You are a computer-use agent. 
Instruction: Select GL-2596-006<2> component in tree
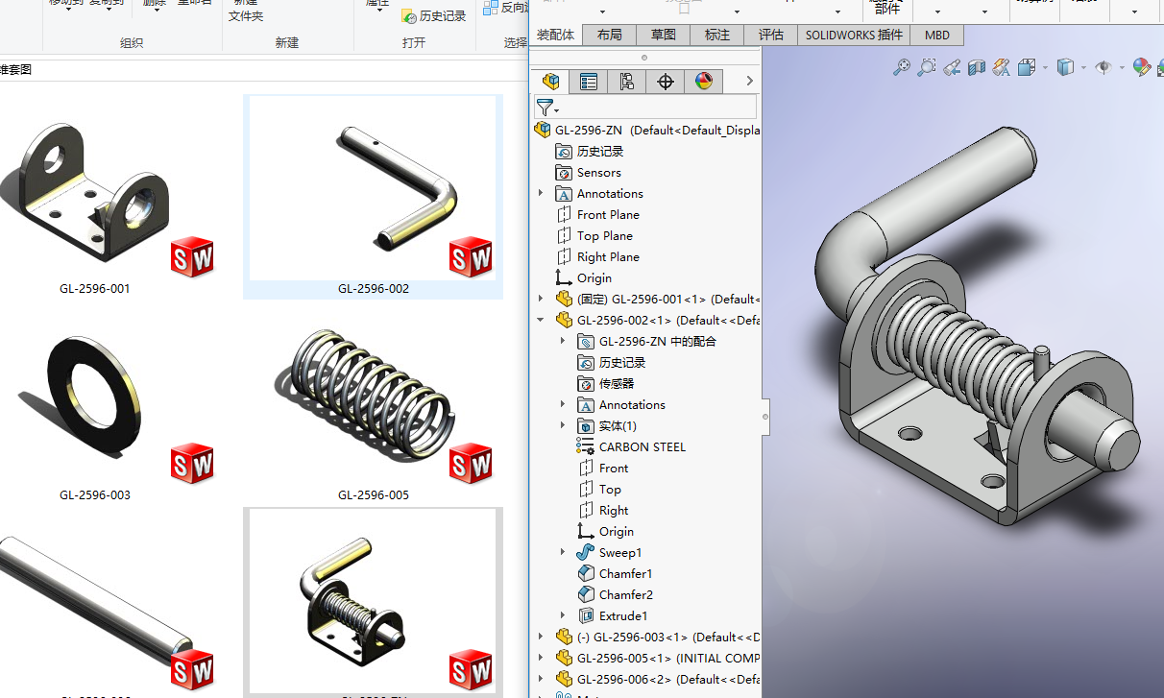668,679
